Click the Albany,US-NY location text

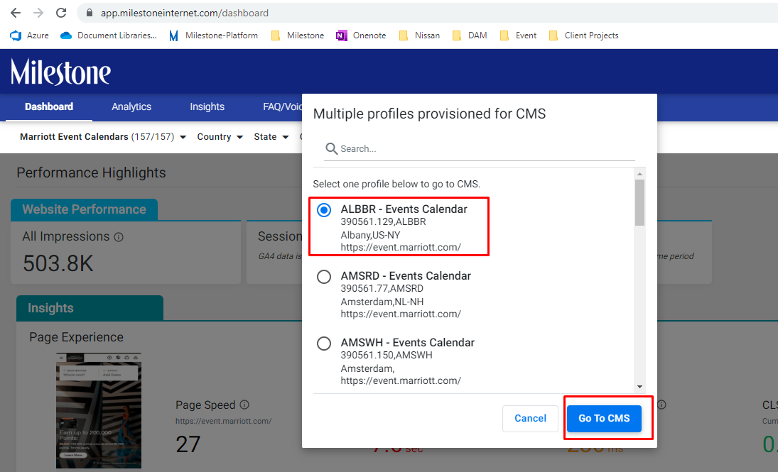tap(370, 235)
